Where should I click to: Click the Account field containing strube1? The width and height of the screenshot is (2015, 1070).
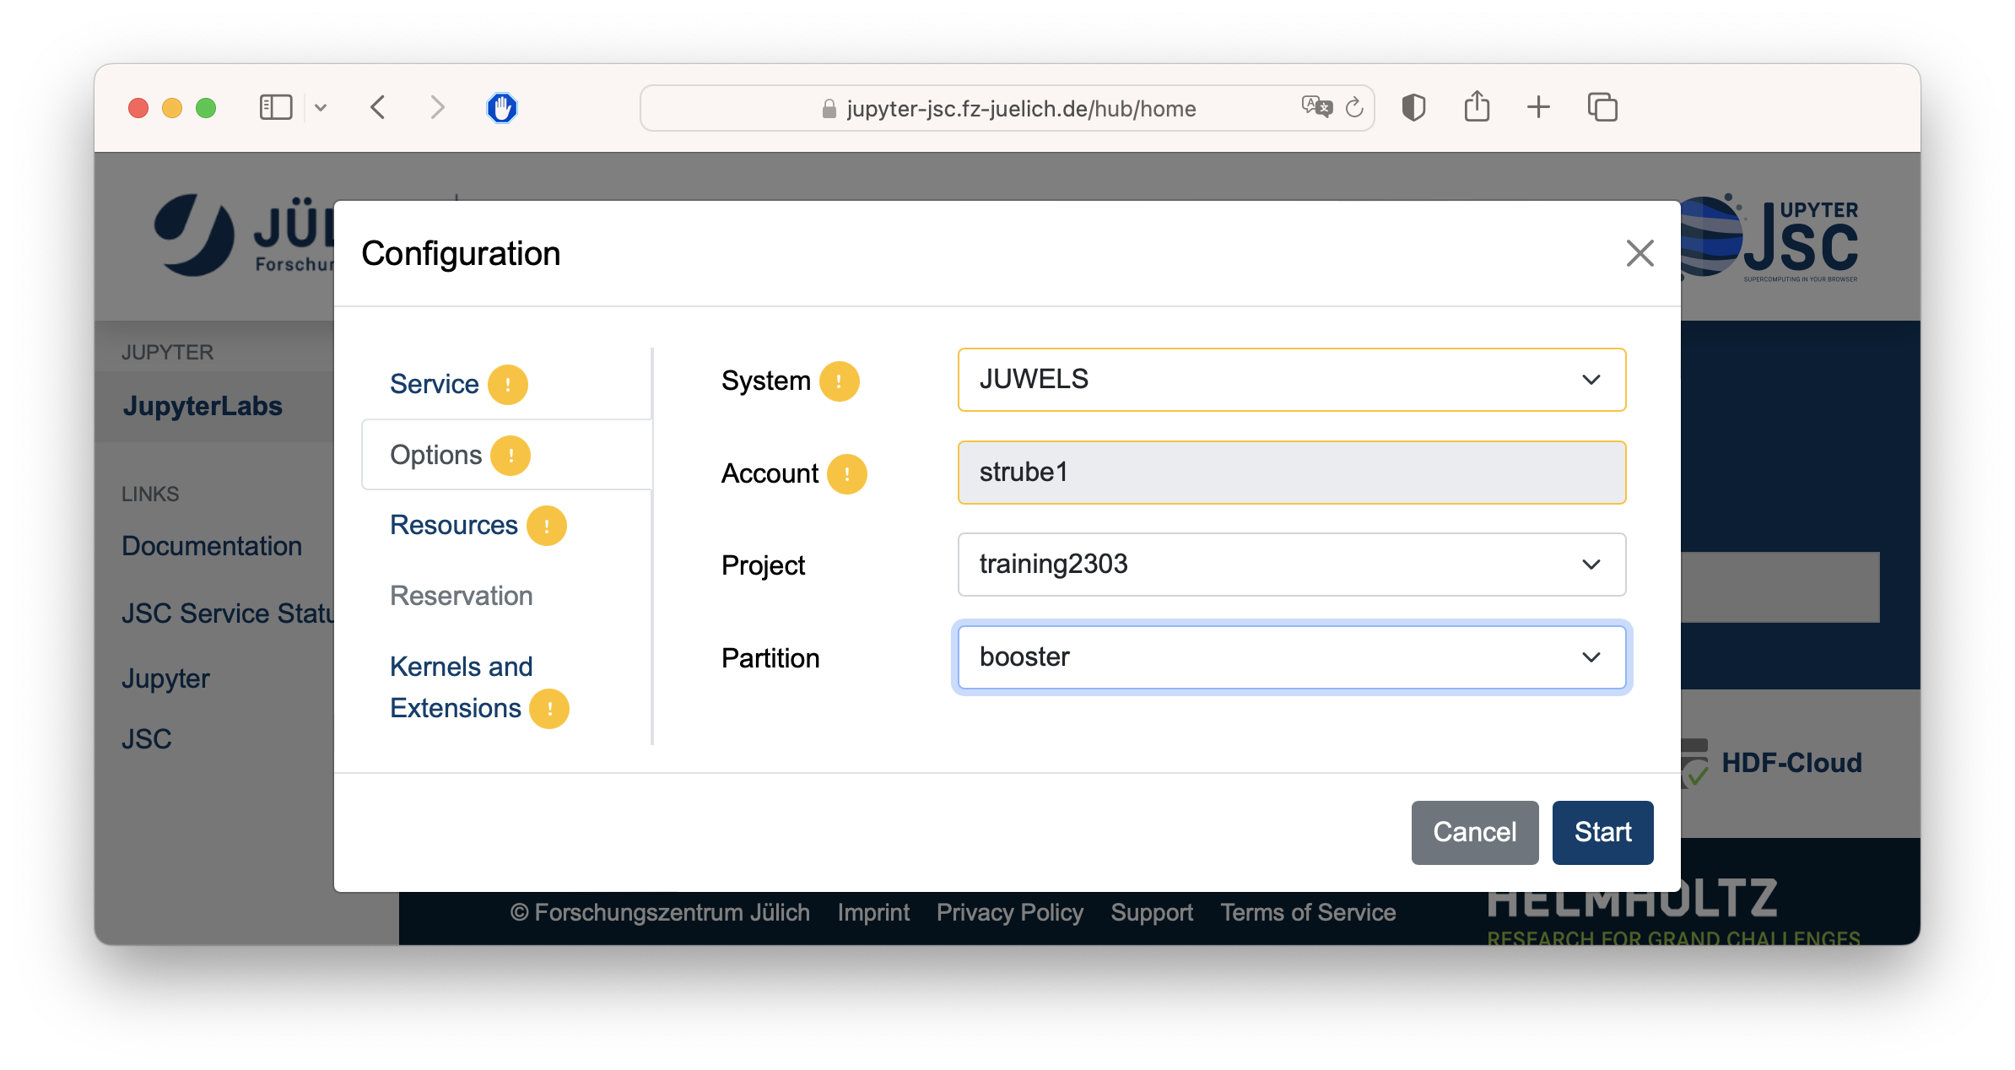1291,473
